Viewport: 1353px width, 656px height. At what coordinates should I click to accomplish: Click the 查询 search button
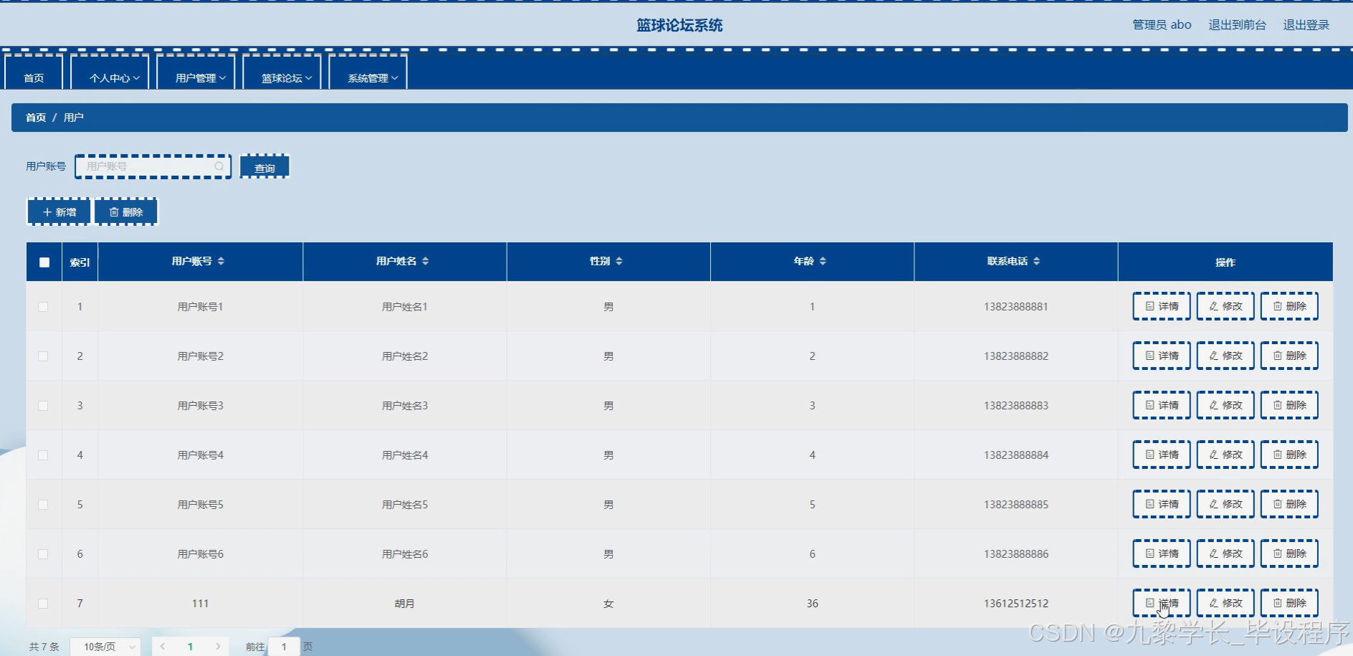[x=264, y=167]
